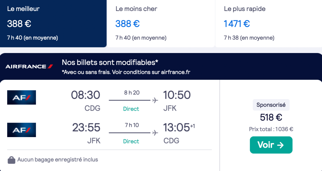The image size is (322, 171).
Task: Click the 23:55 JFK return departure
Action: [x=86, y=128]
